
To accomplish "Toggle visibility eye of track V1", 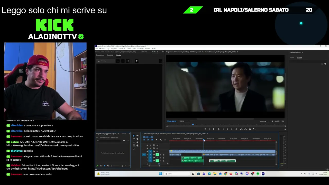I will point(157,151).
